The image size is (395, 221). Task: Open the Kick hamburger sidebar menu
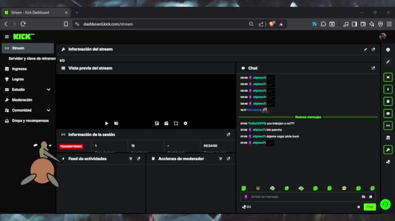coord(7,37)
